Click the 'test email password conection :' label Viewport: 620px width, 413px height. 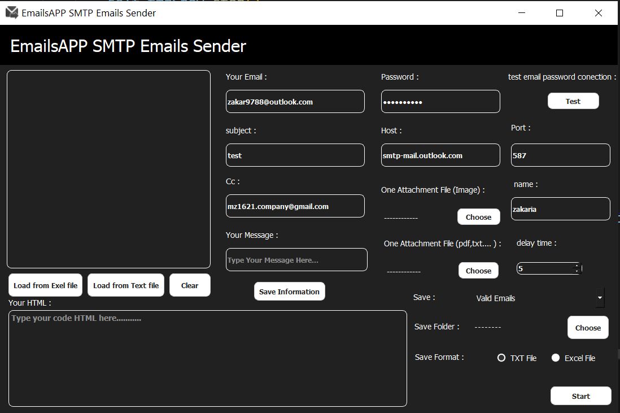click(x=562, y=77)
